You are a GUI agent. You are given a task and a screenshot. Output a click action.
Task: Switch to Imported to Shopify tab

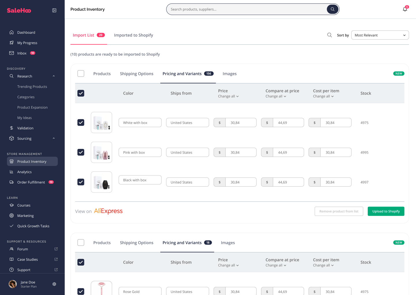coord(133,35)
